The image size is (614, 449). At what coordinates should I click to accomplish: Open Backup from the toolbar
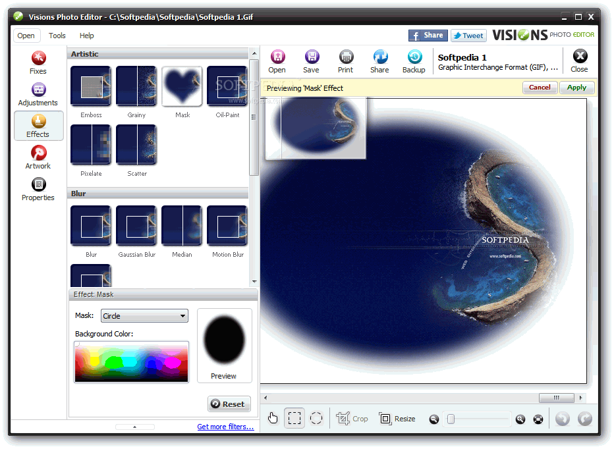(x=414, y=61)
